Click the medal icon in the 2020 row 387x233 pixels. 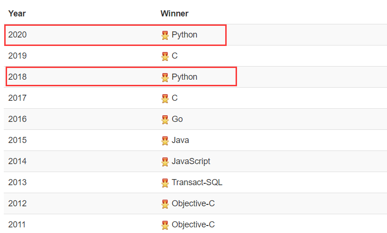coord(165,35)
